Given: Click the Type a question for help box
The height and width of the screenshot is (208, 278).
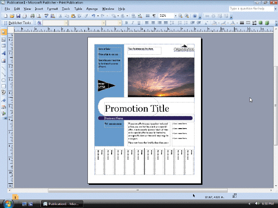Looking at the screenshot, I should click(251, 9).
